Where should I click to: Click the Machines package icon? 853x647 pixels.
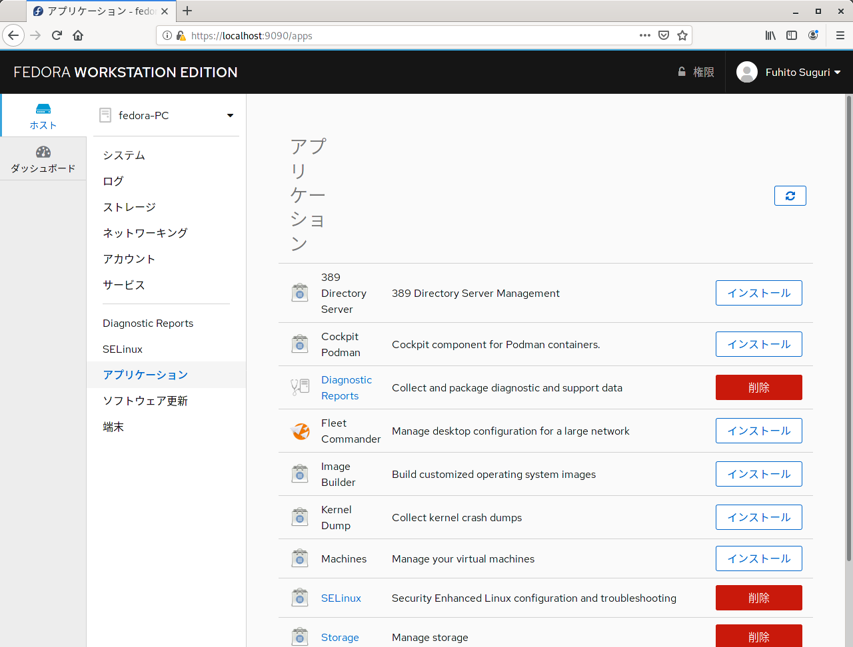pyautogui.click(x=300, y=558)
